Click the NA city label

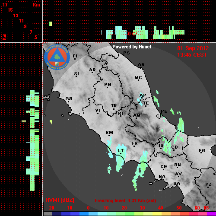pos(162,177)
